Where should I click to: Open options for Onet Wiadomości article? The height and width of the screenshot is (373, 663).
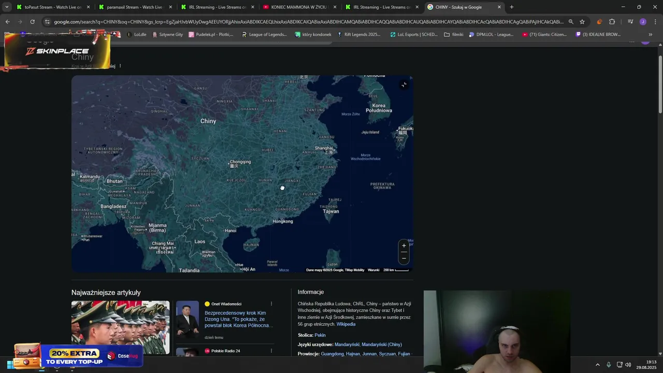tap(271, 304)
